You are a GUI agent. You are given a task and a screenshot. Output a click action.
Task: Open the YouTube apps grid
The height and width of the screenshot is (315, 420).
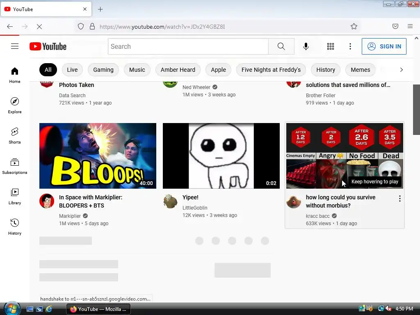331,46
